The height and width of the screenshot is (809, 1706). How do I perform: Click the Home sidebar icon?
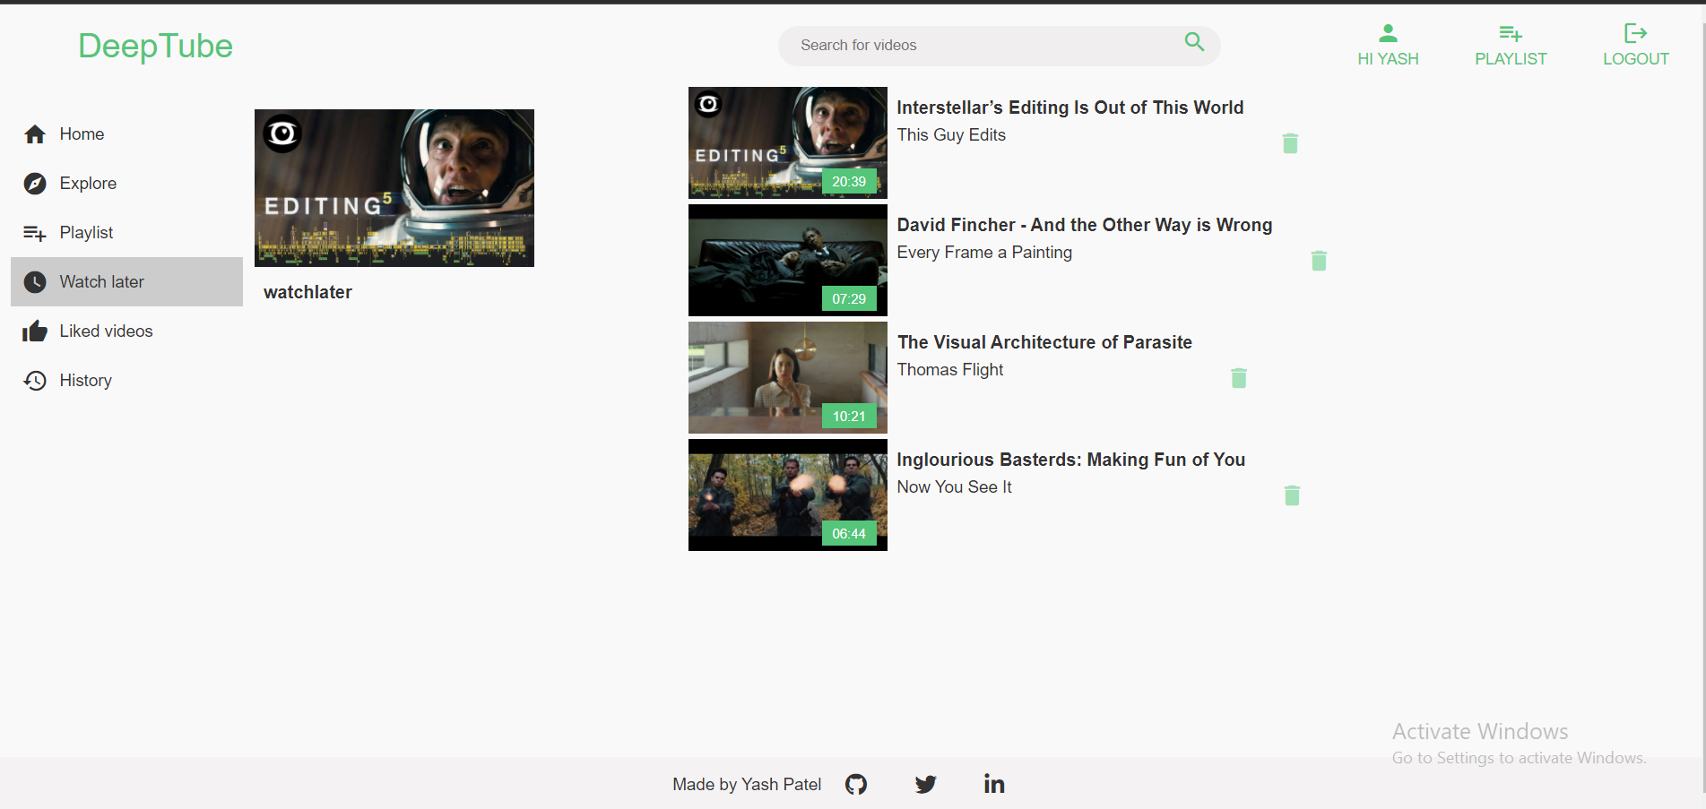35,134
